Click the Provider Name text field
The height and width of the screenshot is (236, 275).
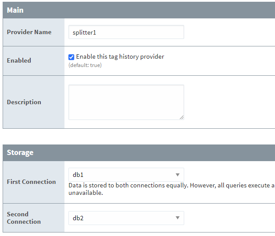click(x=126, y=32)
